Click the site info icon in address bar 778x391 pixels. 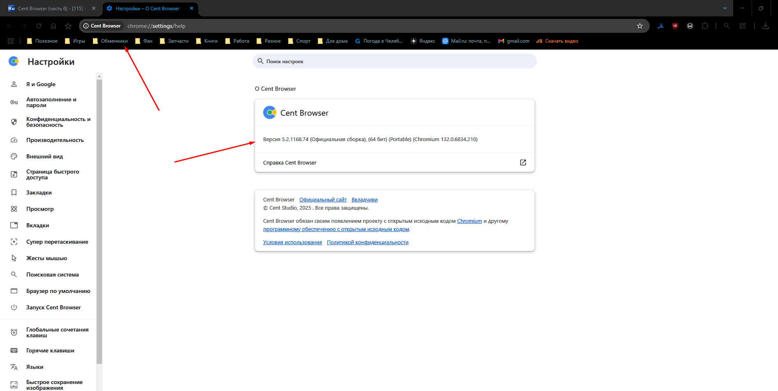click(x=86, y=26)
